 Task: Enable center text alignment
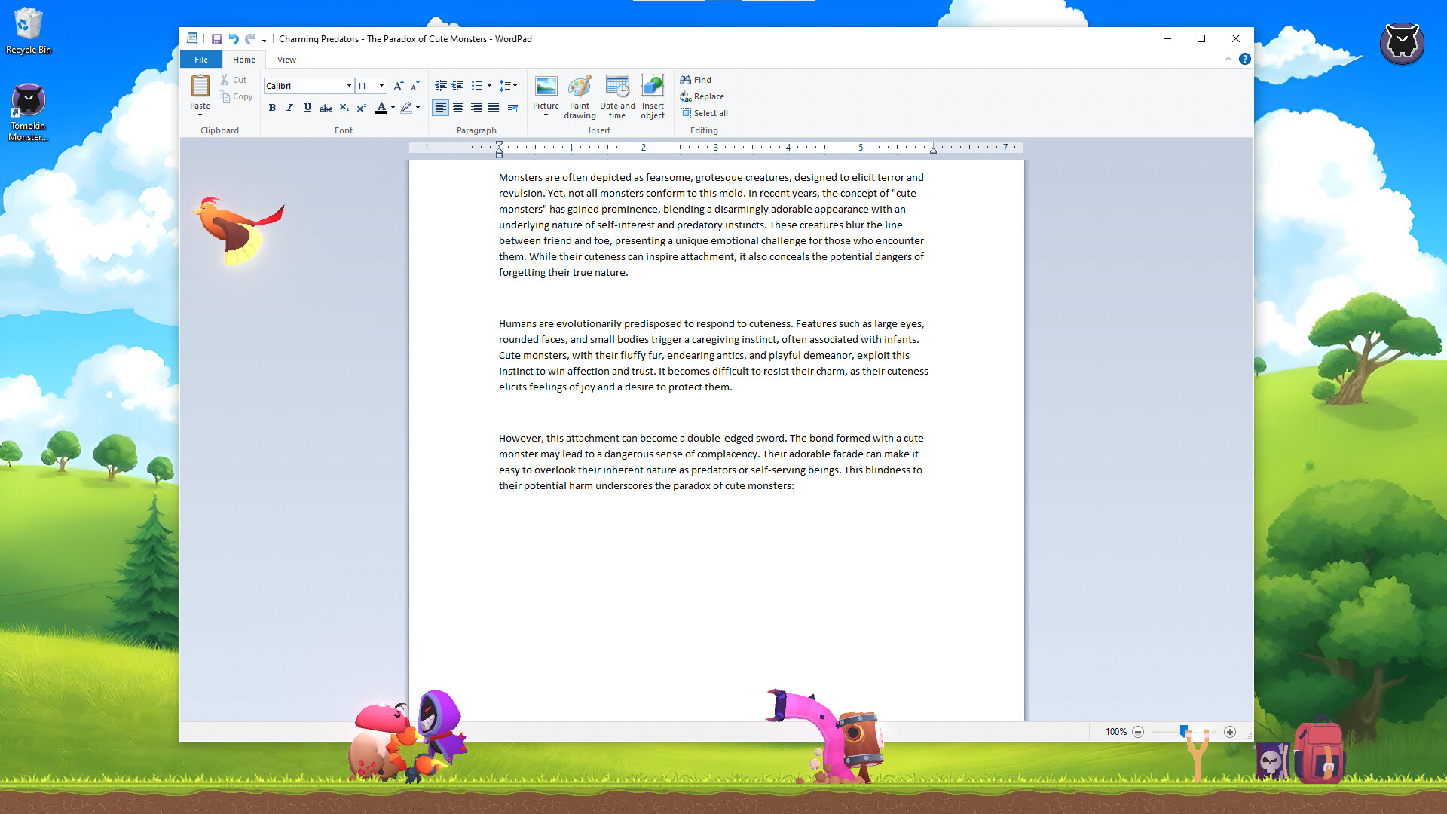coord(458,108)
